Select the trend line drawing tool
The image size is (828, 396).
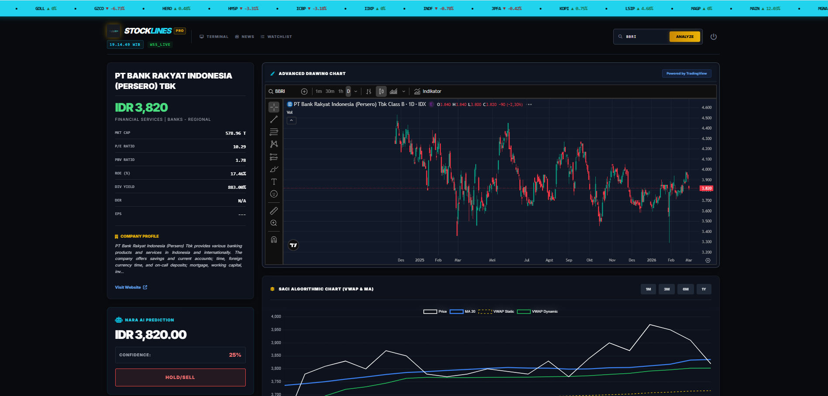coord(274,119)
